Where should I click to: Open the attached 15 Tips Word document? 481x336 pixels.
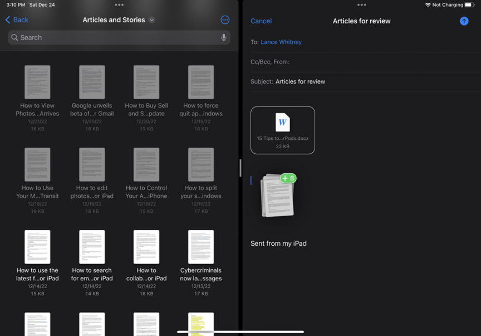pos(283,130)
